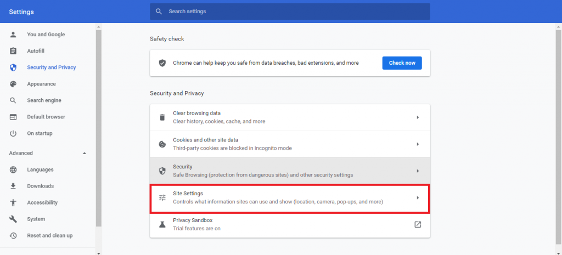The width and height of the screenshot is (562, 255).
Task: Click the Languages globe icon
Action: click(x=13, y=169)
